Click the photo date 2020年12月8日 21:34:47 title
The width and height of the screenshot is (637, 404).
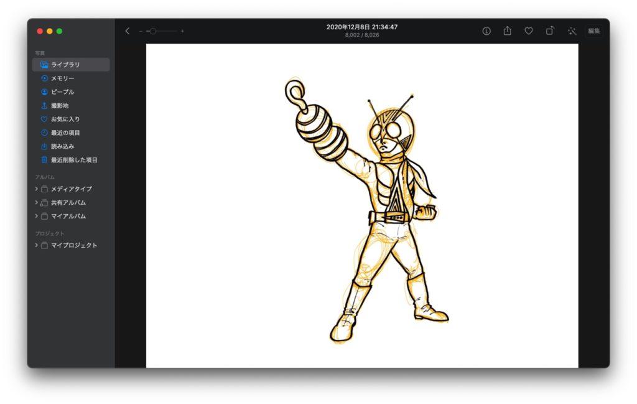362,27
